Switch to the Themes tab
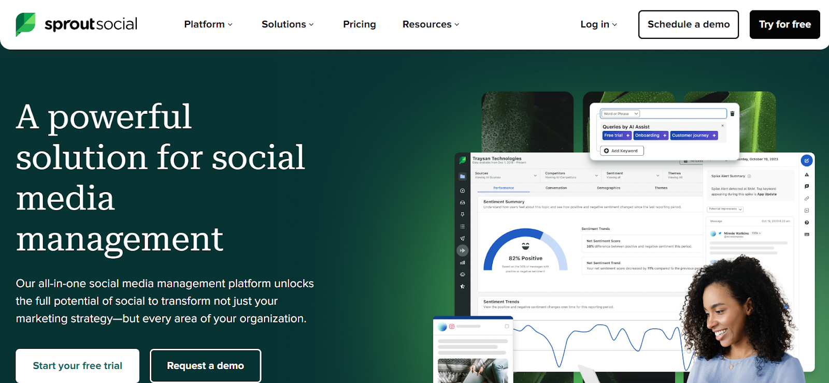 [661, 188]
